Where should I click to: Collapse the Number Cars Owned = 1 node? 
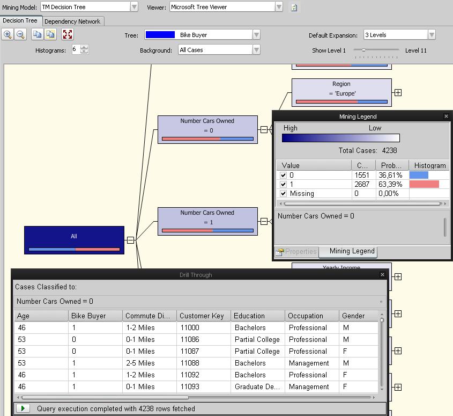(264, 221)
